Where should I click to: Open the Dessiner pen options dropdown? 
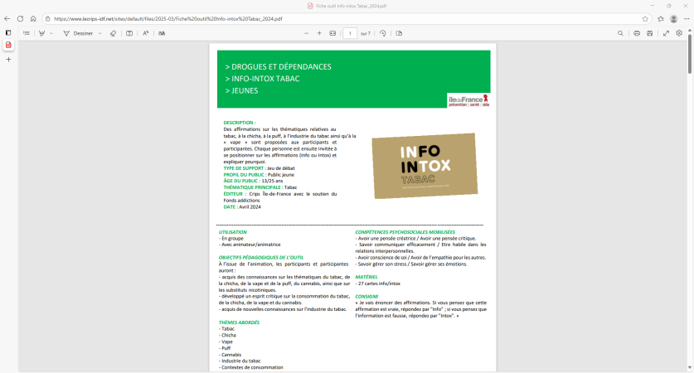coord(99,33)
